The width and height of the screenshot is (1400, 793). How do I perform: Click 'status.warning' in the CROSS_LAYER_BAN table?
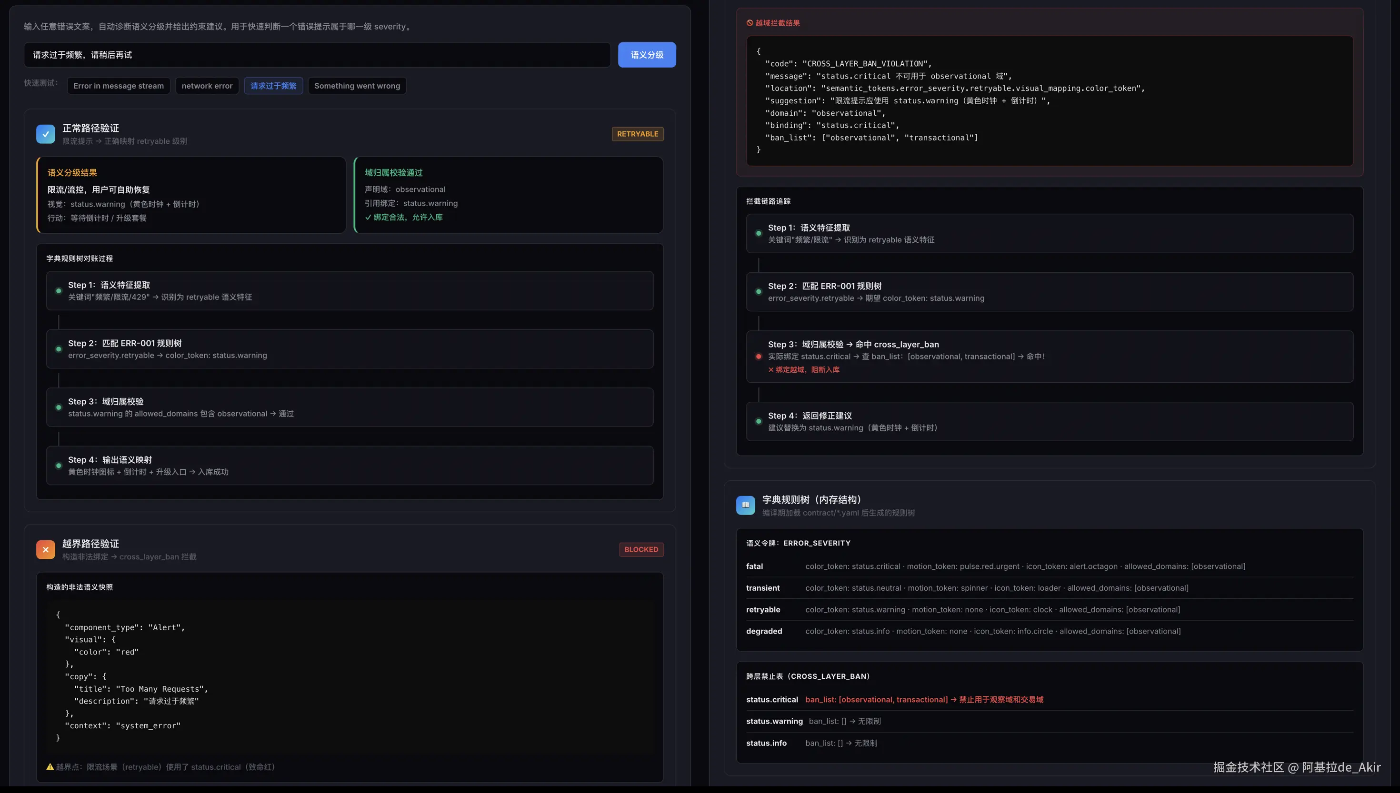click(x=775, y=722)
